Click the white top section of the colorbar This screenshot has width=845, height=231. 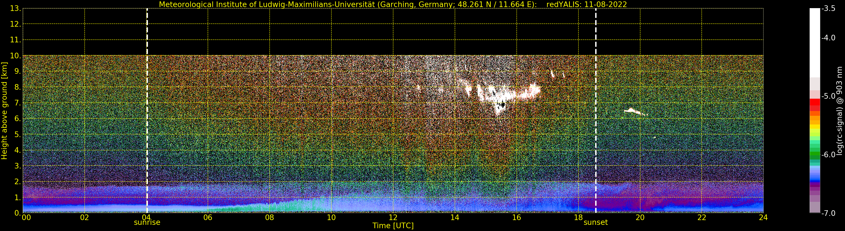[814, 43]
